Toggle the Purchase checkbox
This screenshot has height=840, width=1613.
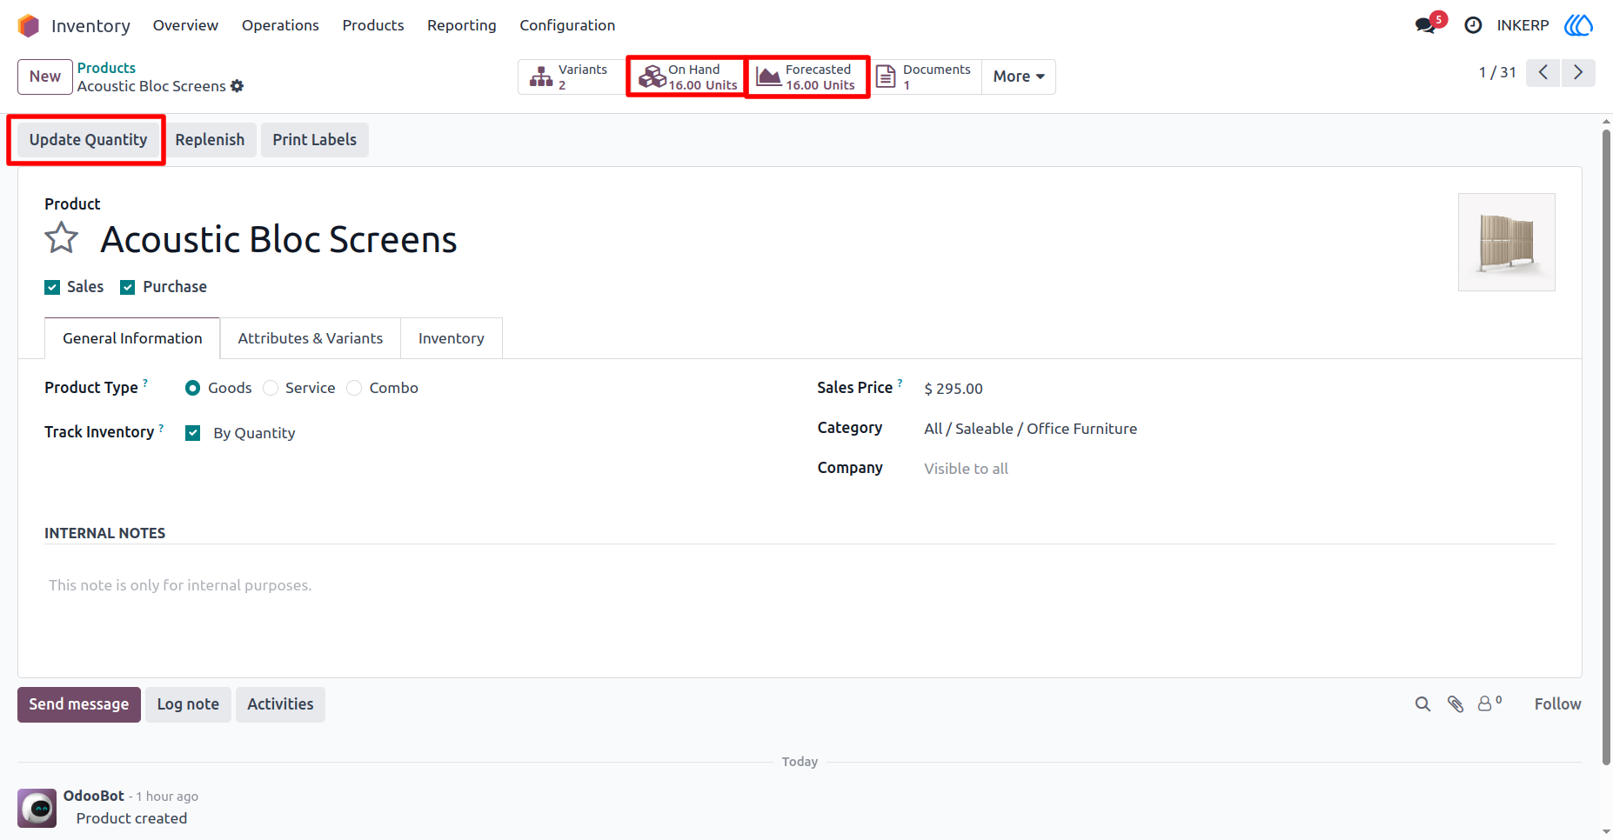128,288
